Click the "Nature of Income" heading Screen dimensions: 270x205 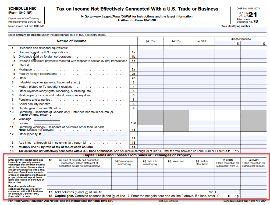click(72, 41)
